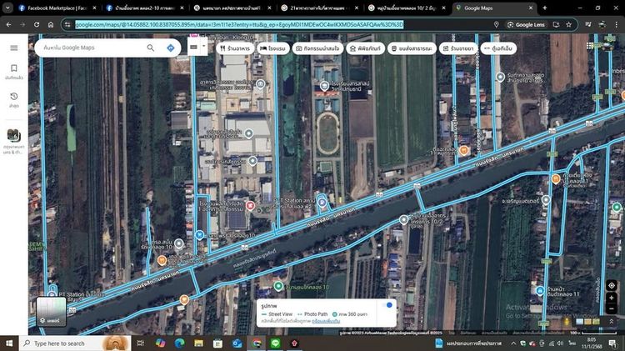This screenshot has width=625, height=351.
Task: Expand the dropdown next to search box
Action: click(x=197, y=48)
